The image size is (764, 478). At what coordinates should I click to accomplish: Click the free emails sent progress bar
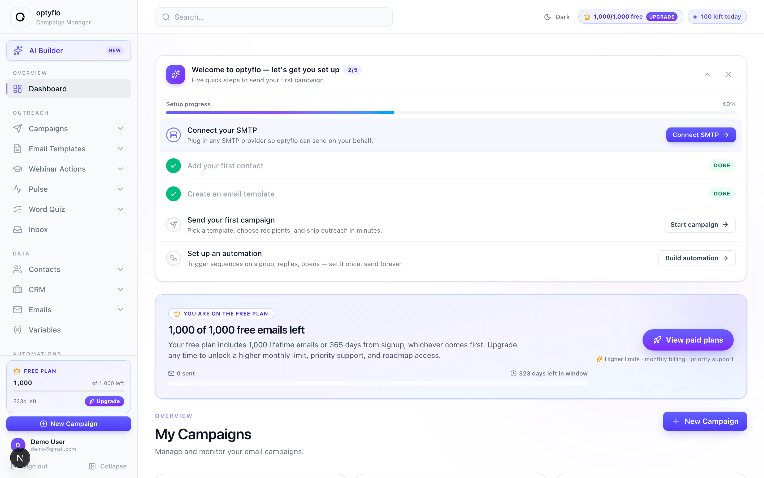[378, 383]
